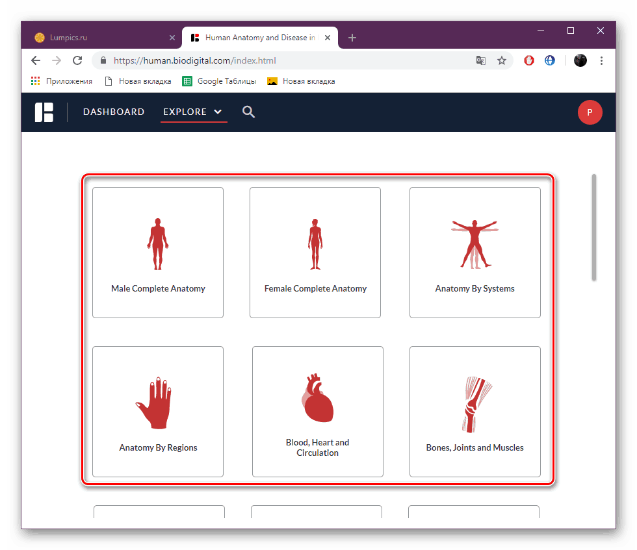Toggle the bookmark star in the address bar
The image size is (637, 550).
pos(502,60)
